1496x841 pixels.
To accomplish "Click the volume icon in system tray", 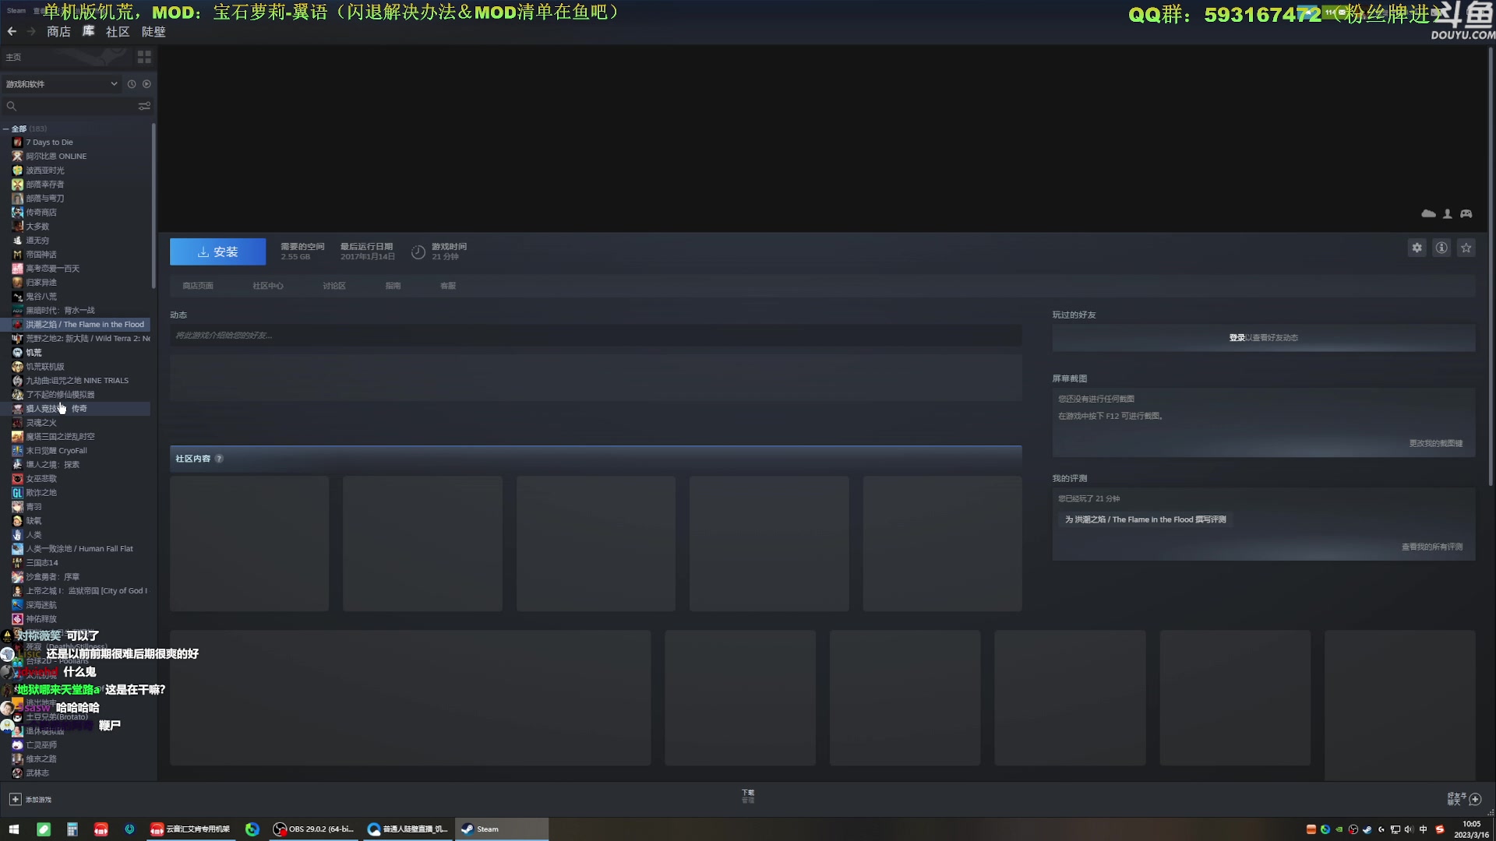I will pos(1409,829).
